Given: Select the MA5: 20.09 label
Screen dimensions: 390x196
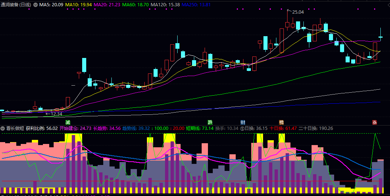Looking at the screenshot, I should coord(51,5).
